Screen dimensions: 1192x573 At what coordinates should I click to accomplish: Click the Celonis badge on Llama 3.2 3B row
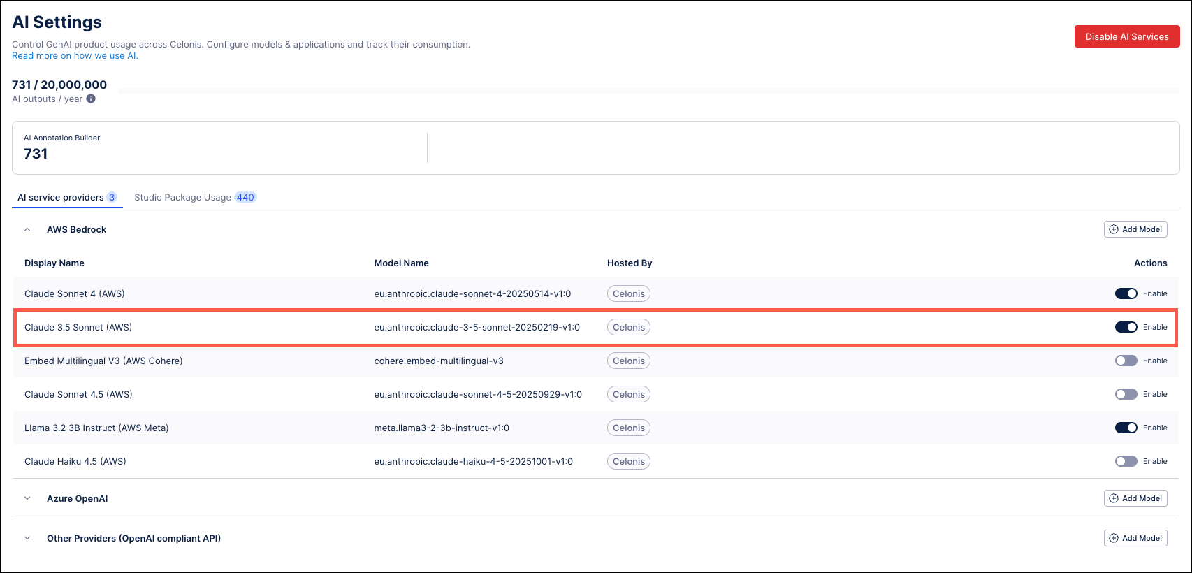tap(628, 428)
